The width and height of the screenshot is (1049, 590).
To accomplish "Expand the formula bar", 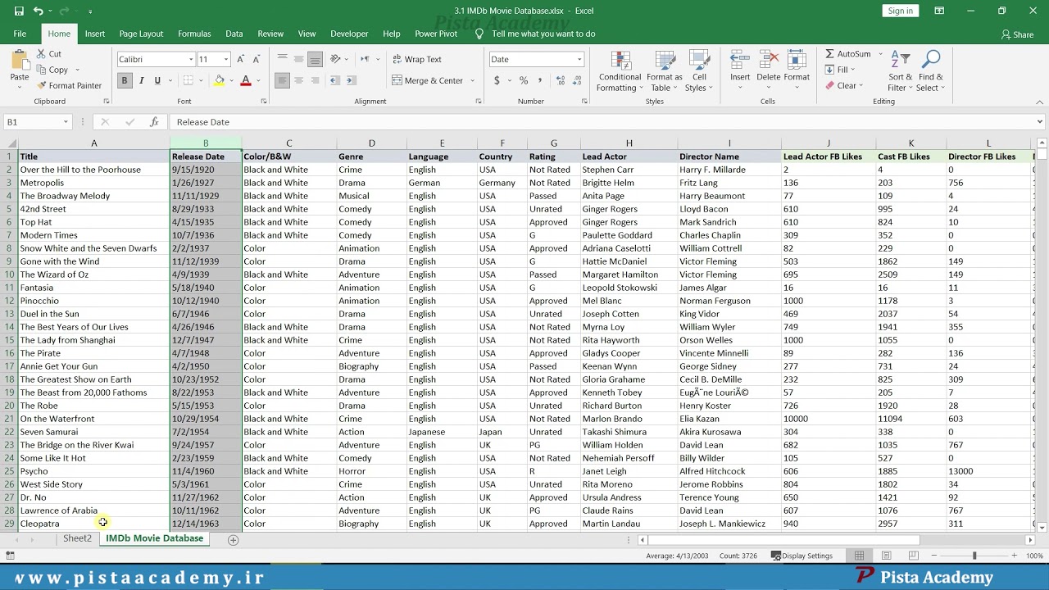I will pyautogui.click(x=1039, y=122).
